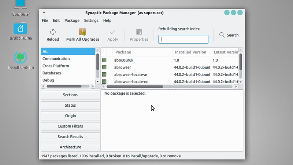The height and width of the screenshot is (165, 293).
Task: Sort by the Package column header
Action: click(x=142, y=52)
